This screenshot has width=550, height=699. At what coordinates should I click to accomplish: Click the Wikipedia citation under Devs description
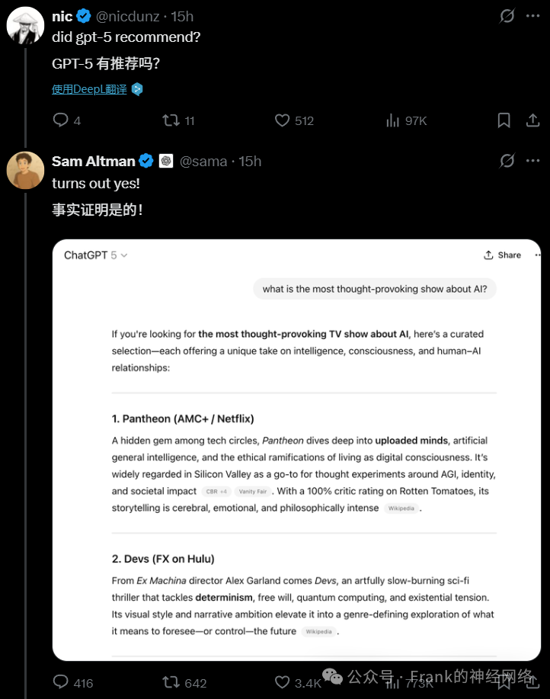(319, 632)
